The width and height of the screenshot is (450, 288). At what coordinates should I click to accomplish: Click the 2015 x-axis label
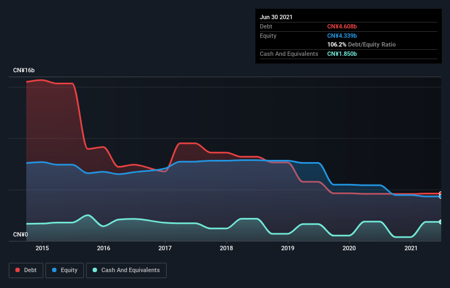click(42, 248)
